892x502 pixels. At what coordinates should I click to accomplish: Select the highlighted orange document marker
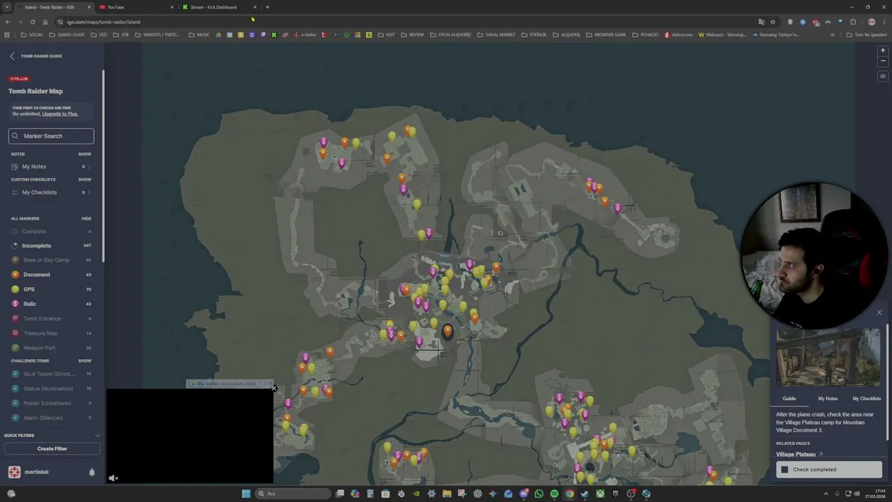(447, 330)
